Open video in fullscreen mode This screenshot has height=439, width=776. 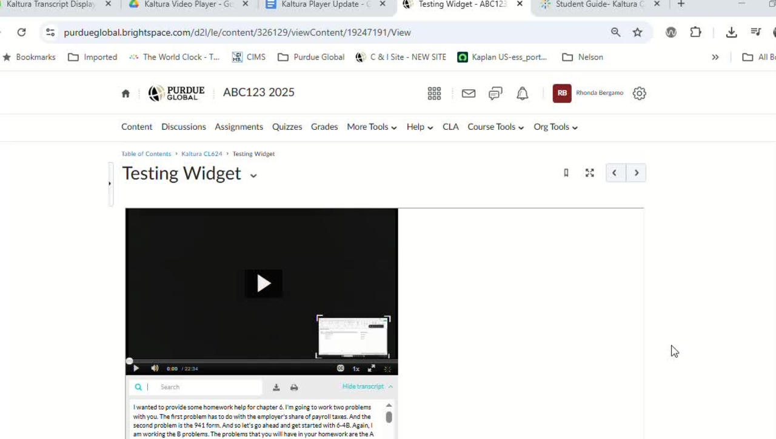[x=371, y=368]
